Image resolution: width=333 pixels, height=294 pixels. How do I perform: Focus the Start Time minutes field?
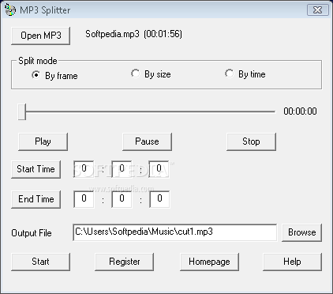[x=122, y=169]
